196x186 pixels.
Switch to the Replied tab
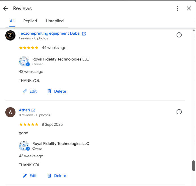point(30,21)
